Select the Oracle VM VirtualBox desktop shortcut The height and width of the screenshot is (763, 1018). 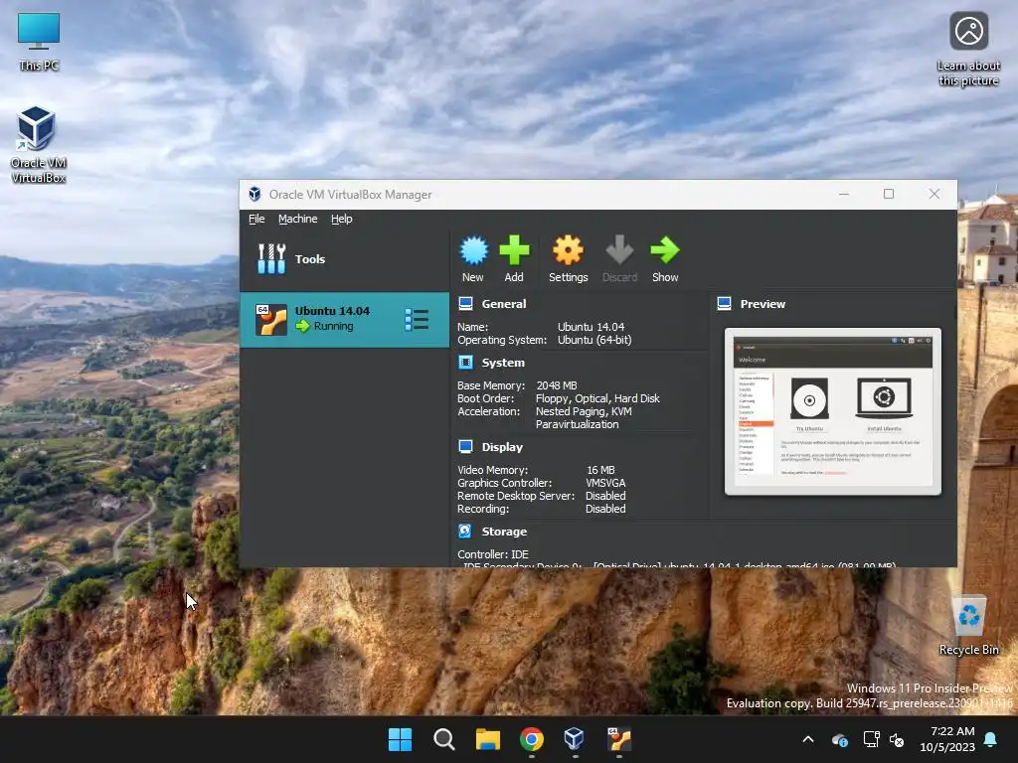tap(39, 145)
